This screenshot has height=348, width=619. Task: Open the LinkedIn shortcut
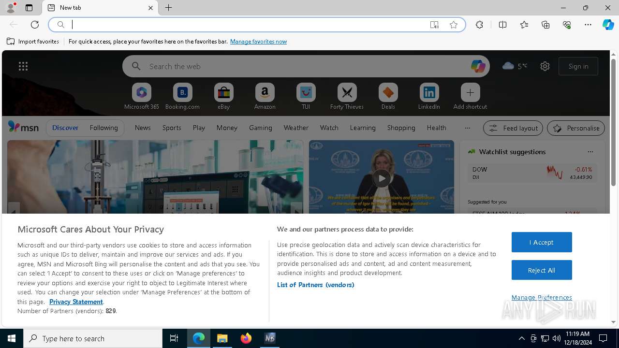pyautogui.click(x=429, y=96)
